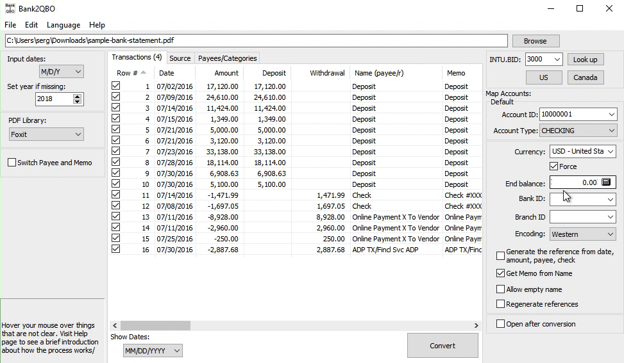Uncheck row 1 transaction checkbox

coord(116,86)
